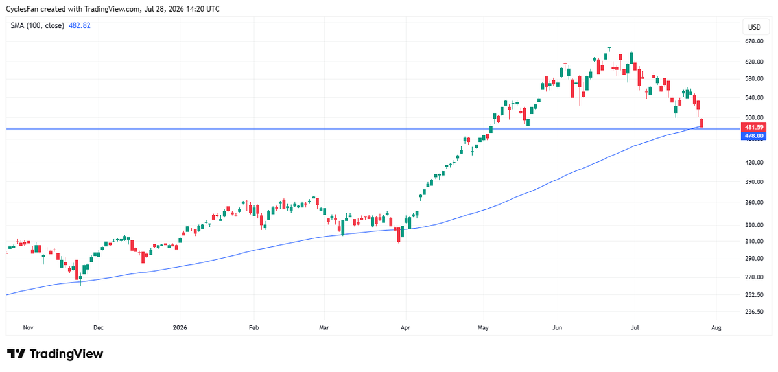Click the Dec time axis label
Image resolution: width=778 pixels, height=372 pixels.
(x=99, y=328)
